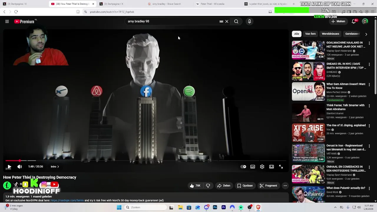Open YouTube notifications bell
This screenshot has width=377, height=212.
coord(354,21)
